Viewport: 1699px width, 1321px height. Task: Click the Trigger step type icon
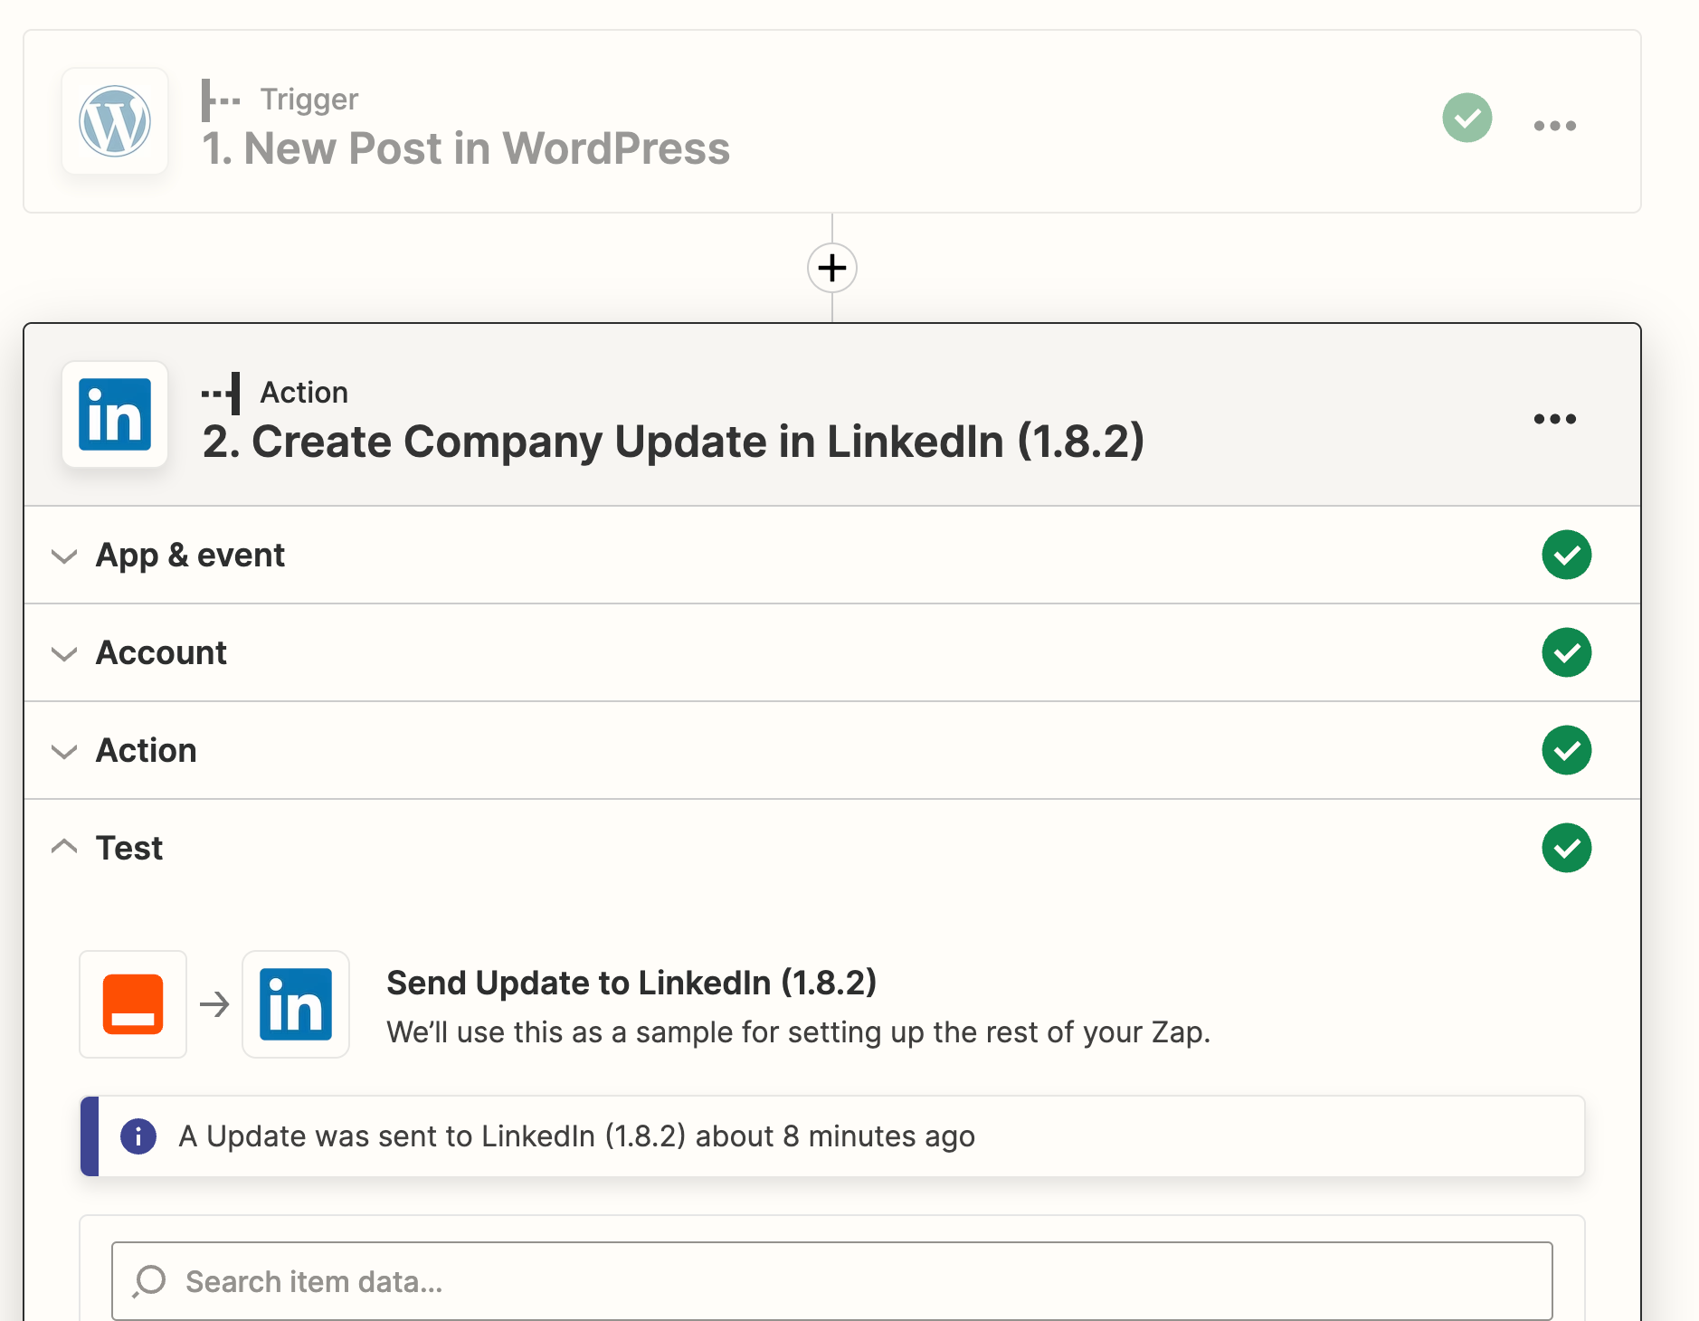coord(221,100)
